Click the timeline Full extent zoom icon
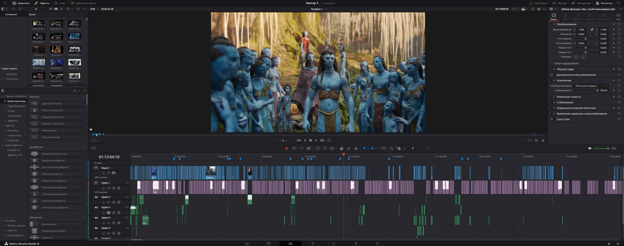Image resolution: width=624 pixels, height=246 pixels. point(383,148)
